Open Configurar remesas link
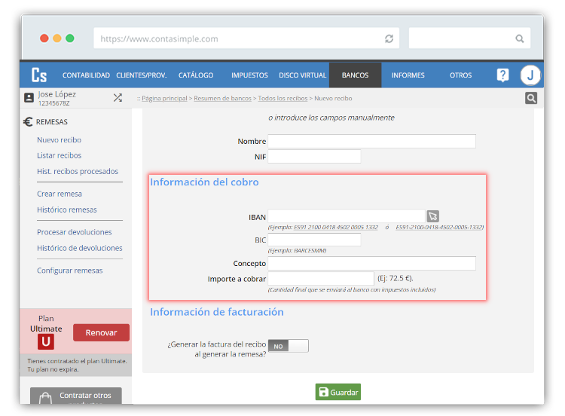The height and width of the screenshot is (416, 565). 69,271
